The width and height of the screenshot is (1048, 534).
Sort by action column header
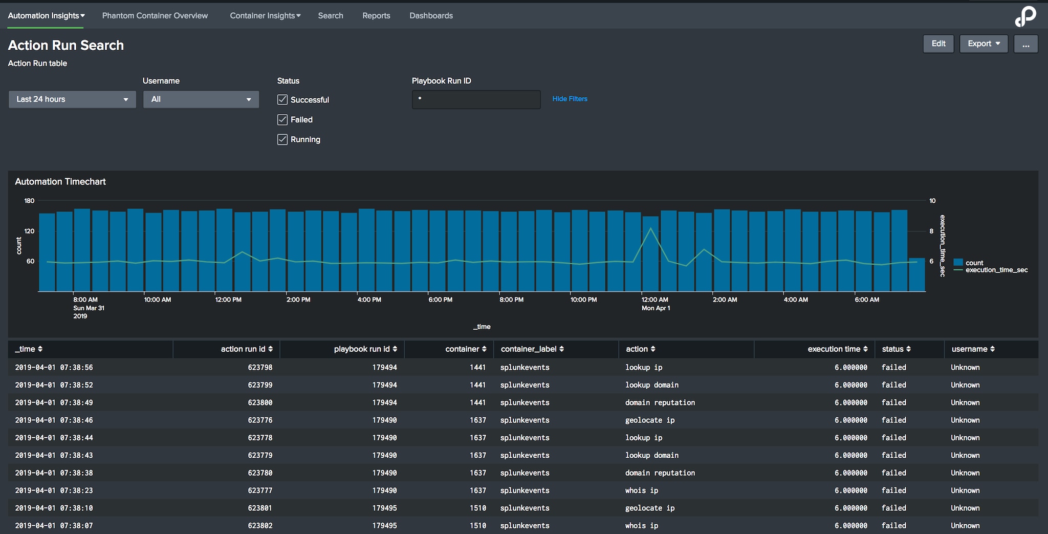(x=640, y=349)
